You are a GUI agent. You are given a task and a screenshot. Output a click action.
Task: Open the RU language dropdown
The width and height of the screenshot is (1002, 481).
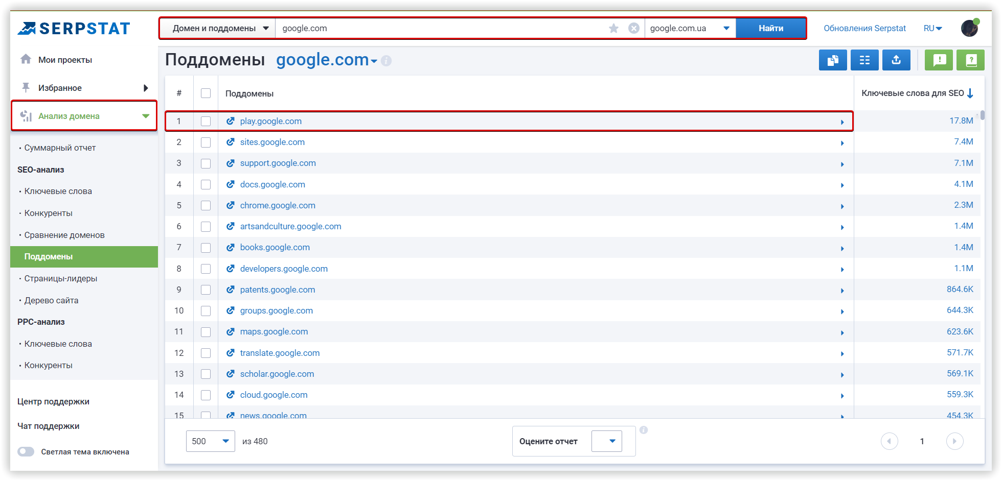coord(933,29)
